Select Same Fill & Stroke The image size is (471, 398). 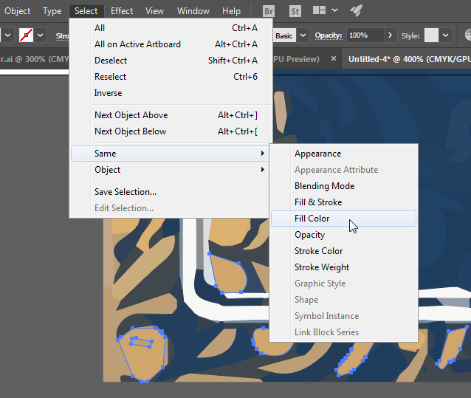tap(343, 202)
